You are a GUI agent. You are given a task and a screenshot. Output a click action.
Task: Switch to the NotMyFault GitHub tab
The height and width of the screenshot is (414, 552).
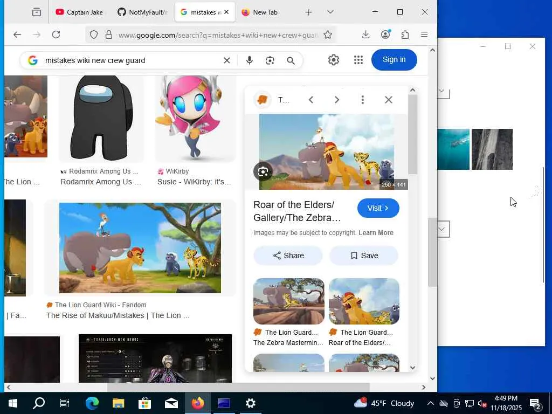coord(142,12)
